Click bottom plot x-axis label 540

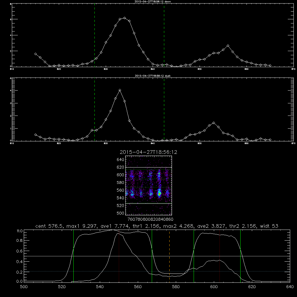[100, 287]
